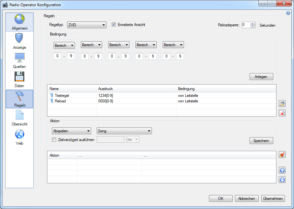Image resolution: width=294 pixels, height=209 pixels.
Task: Click the second range's lower bound field
Action: (85, 56)
